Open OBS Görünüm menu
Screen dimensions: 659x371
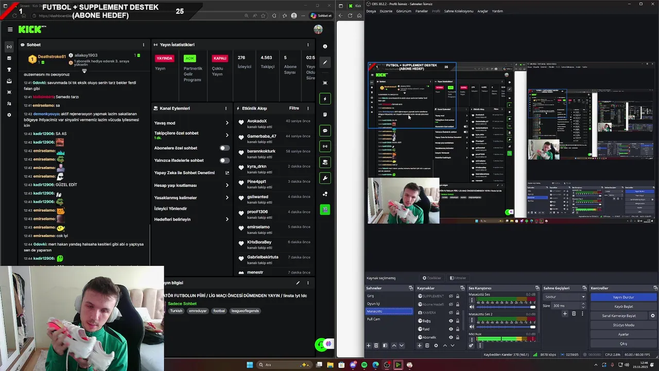pyautogui.click(x=404, y=11)
